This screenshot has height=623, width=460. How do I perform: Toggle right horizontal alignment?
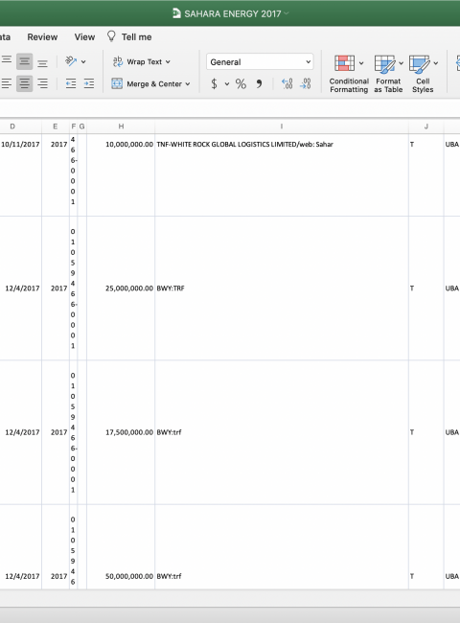coord(42,83)
